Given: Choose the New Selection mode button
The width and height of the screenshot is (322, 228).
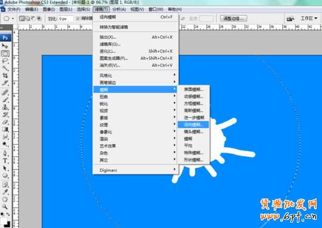Looking at the screenshot, I should point(23,18).
